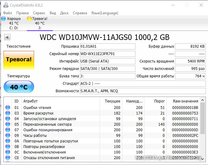Click status orb for Повторные попытки раскрутки row
208x165 pixels.
pos(8,141)
